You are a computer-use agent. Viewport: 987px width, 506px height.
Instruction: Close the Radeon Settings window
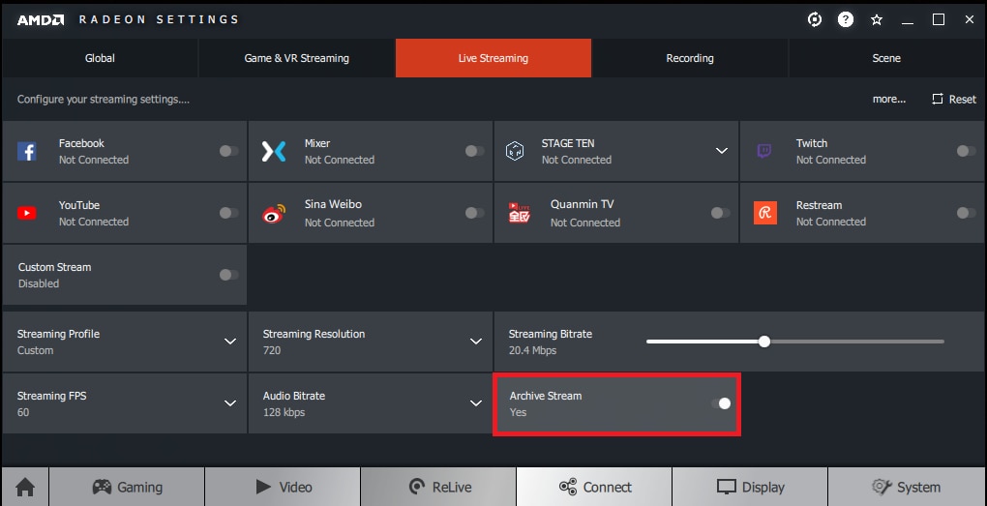[970, 19]
